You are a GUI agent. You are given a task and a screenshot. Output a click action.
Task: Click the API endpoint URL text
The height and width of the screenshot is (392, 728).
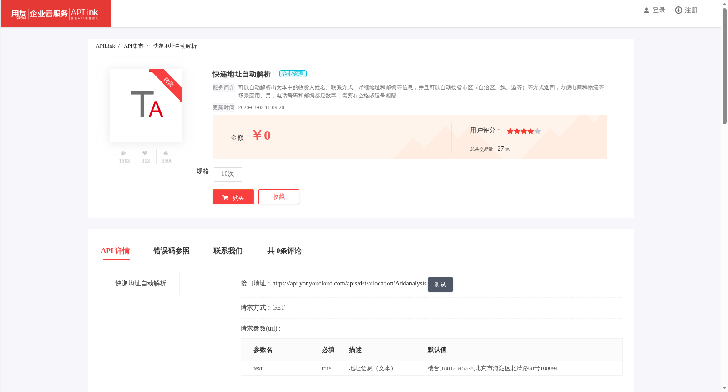(349, 283)
